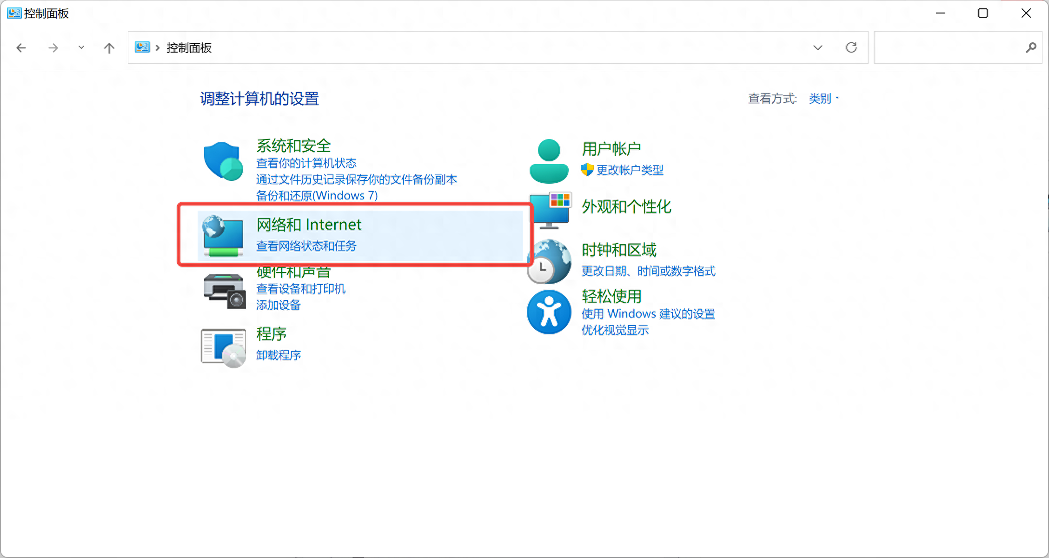Click the Ease of Access icon

coord(549,312)
